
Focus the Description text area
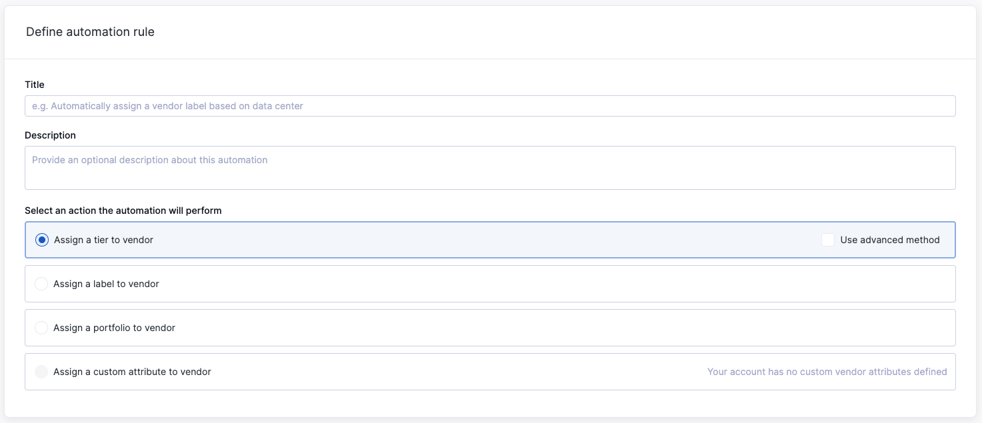click(490, 168)
